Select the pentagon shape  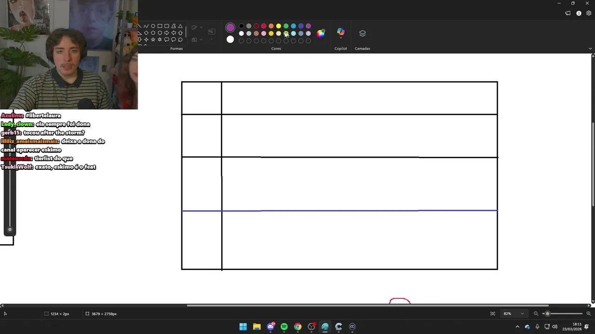153,33
